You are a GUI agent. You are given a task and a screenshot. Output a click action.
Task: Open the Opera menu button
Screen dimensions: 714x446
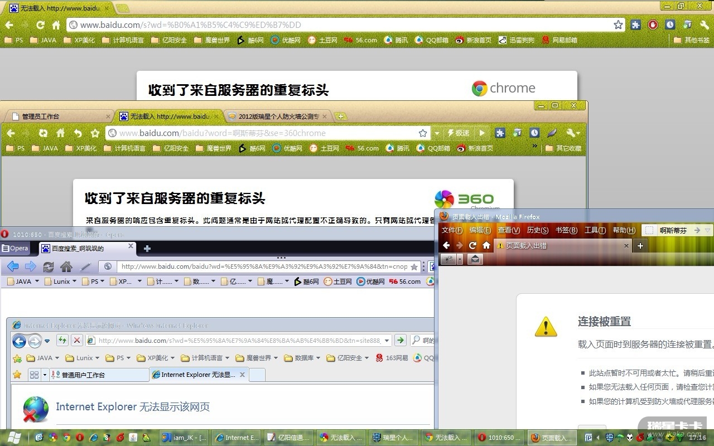(15, 248)
